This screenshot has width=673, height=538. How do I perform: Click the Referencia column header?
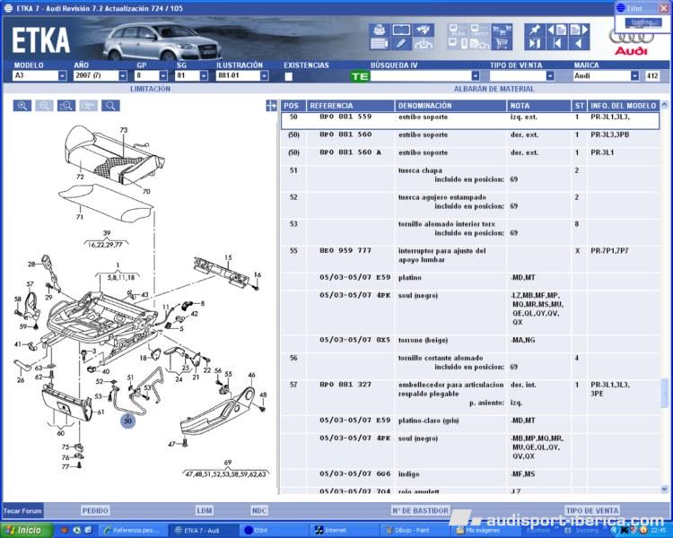(x=351, y=106)
